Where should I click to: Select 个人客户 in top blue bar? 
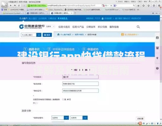click(23, 19)
